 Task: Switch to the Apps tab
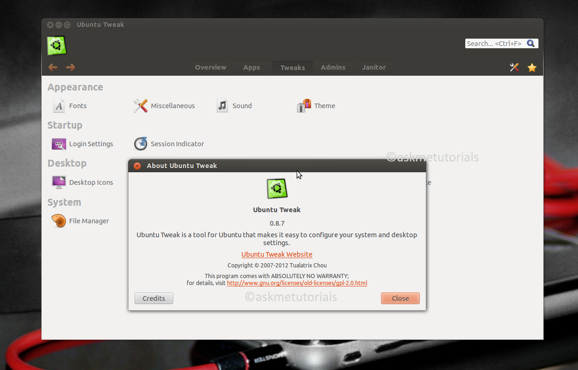pyautogui.click(x=252, y=67)
